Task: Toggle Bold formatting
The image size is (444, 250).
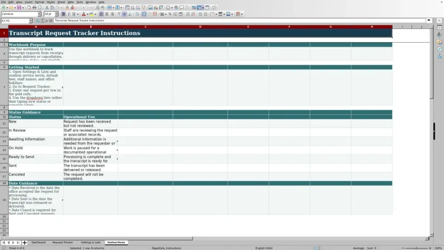Action: 63,14
